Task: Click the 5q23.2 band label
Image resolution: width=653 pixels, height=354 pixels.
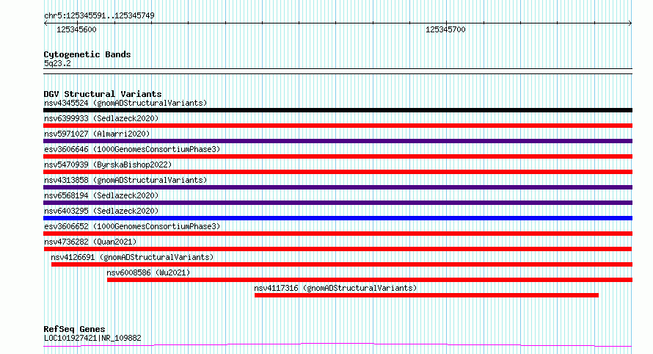Action: (57, 63)
